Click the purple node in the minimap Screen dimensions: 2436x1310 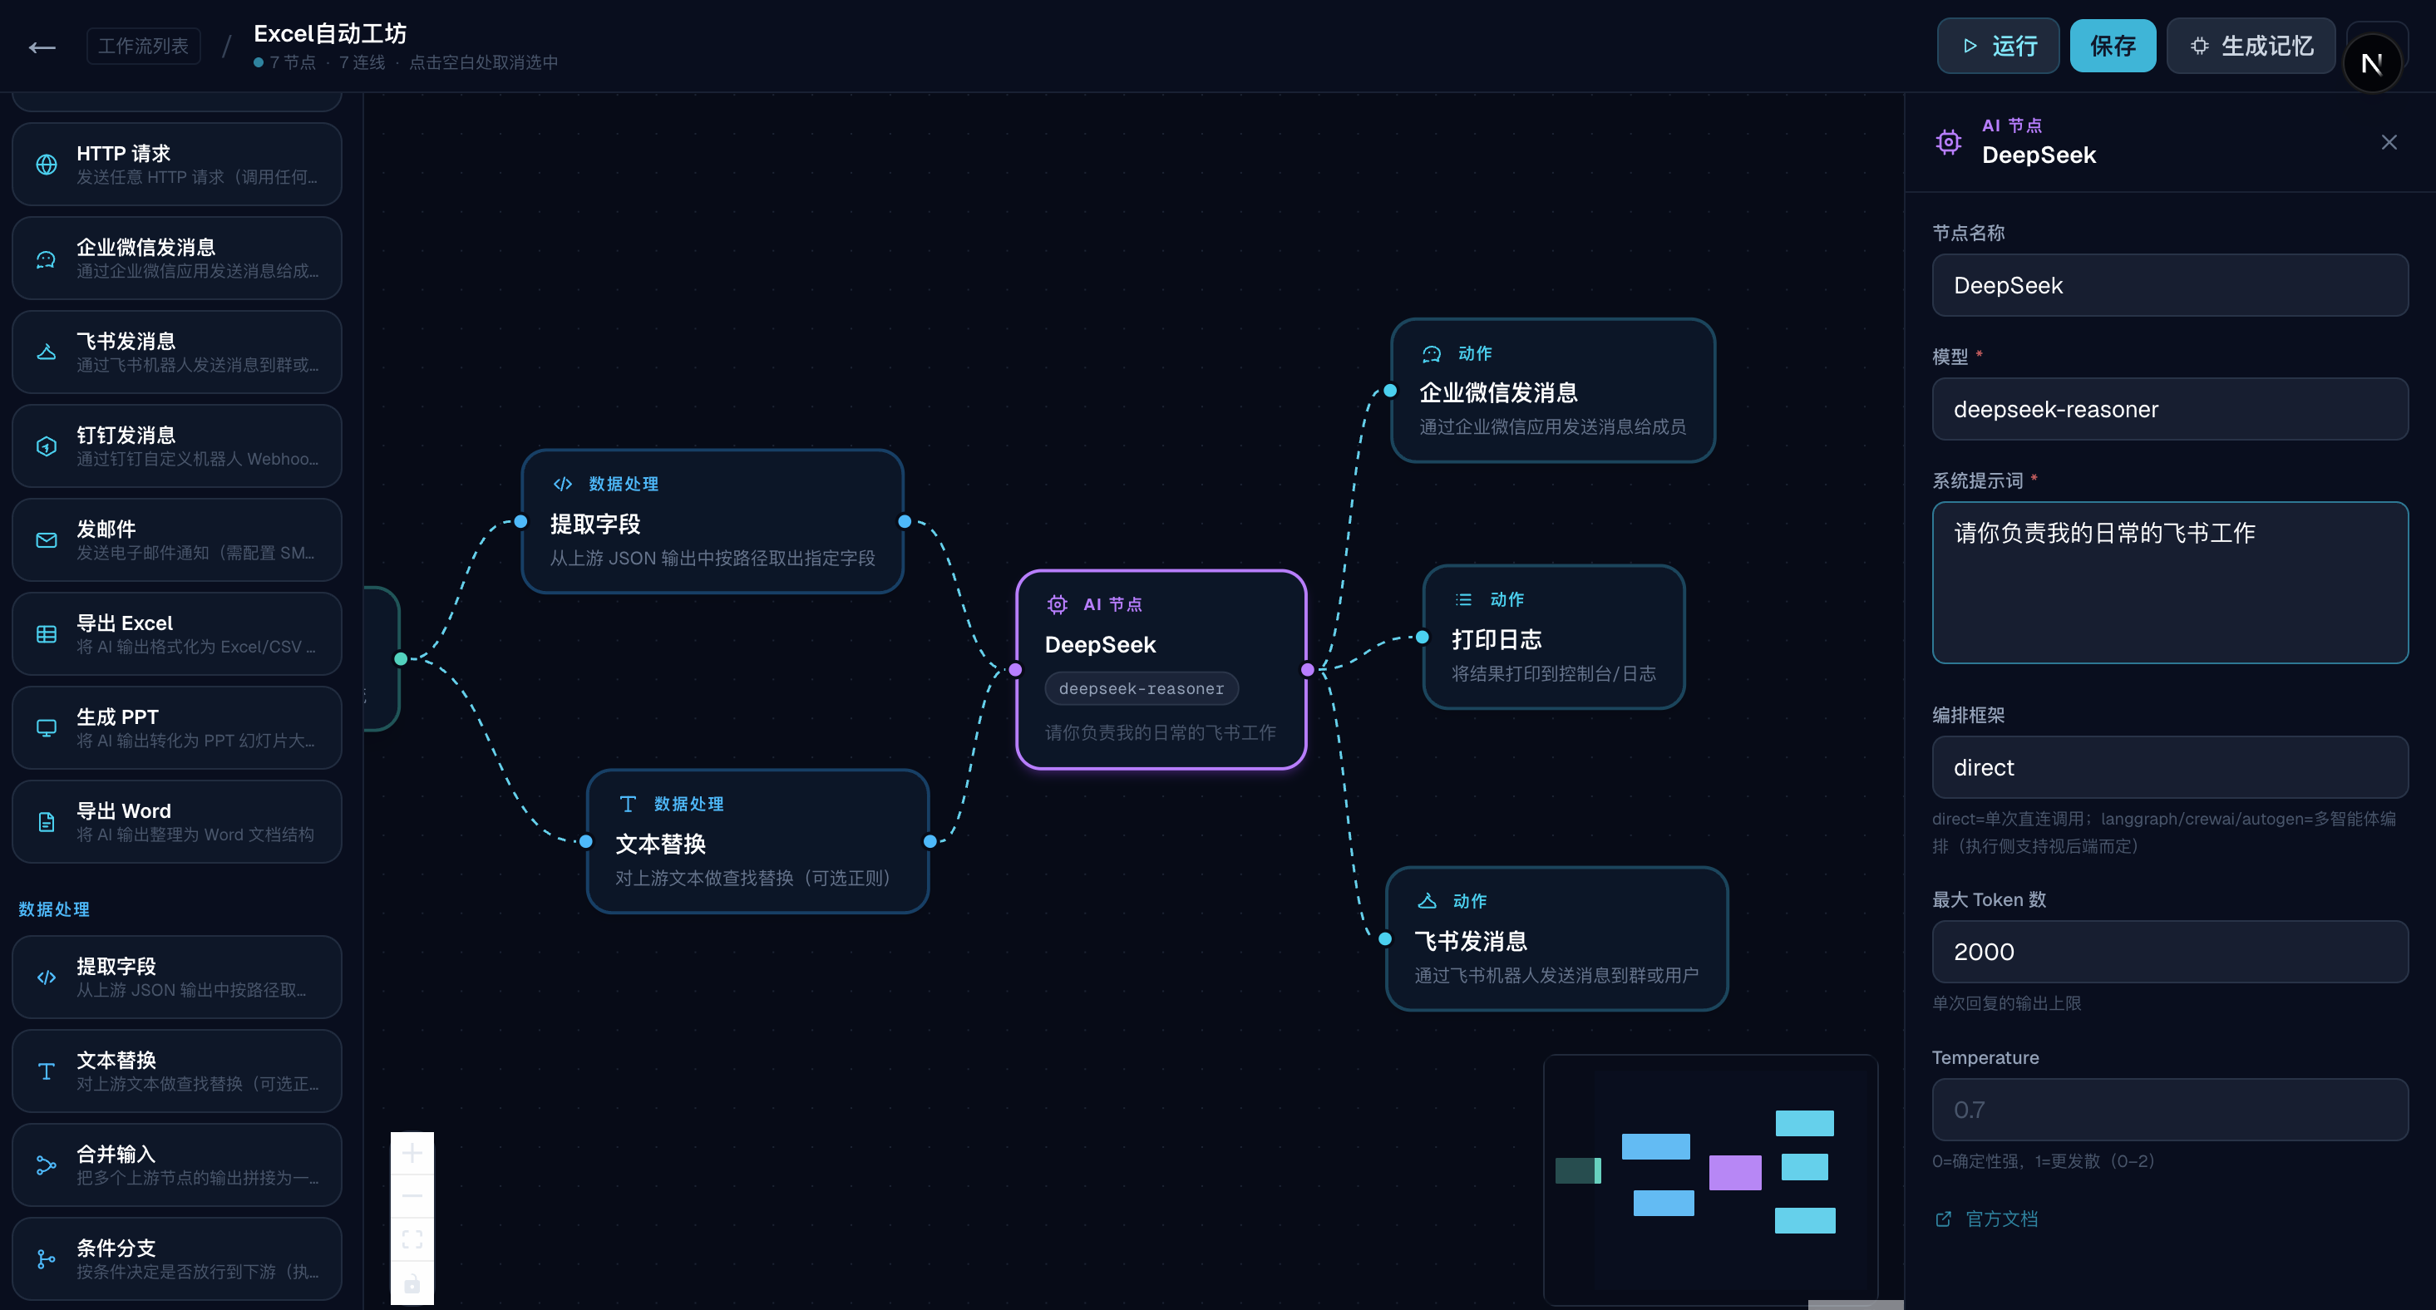pyautogui.click(x=1735, y=1172)
